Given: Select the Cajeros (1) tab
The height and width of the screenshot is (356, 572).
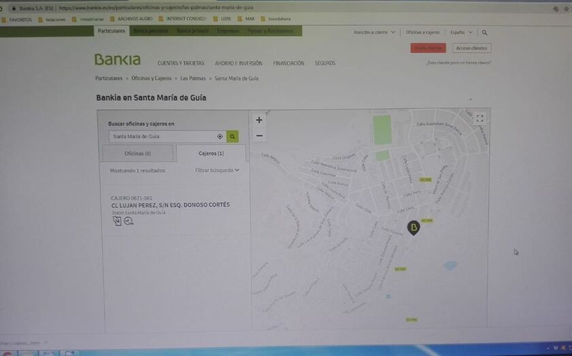Looking at the screenshot, I should 212,153.
